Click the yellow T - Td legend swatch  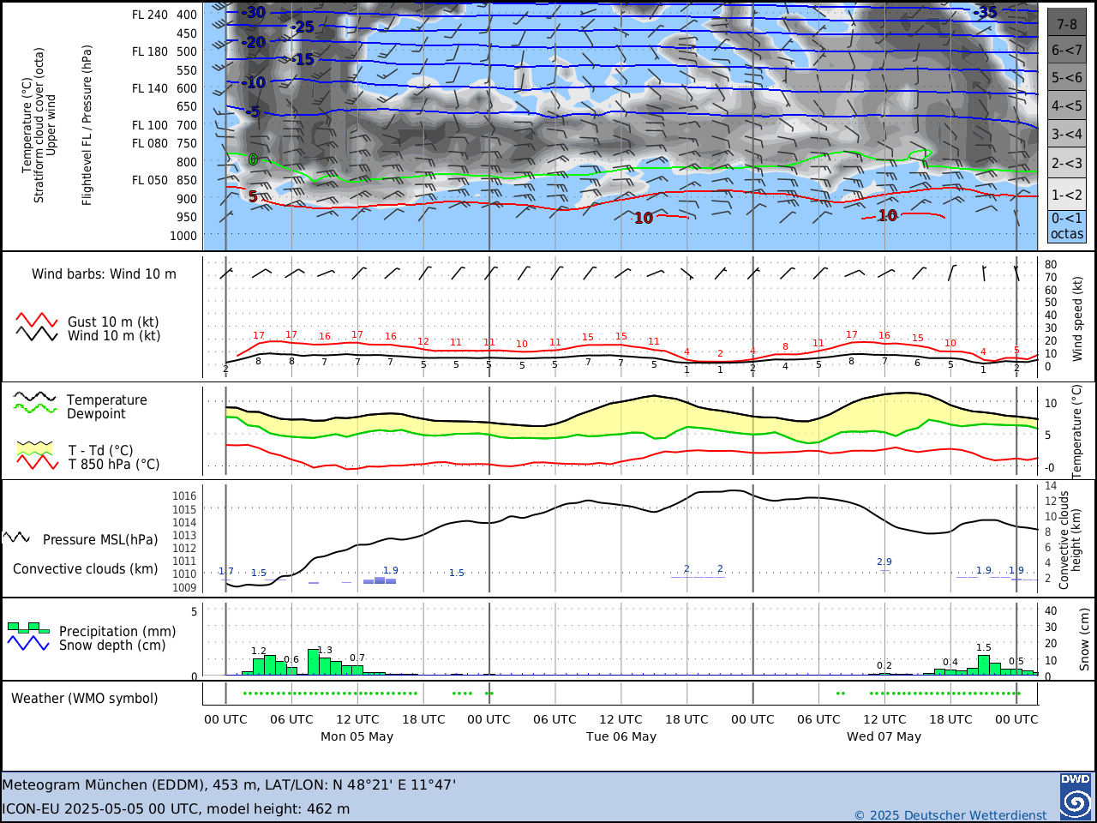pos(35,448)
